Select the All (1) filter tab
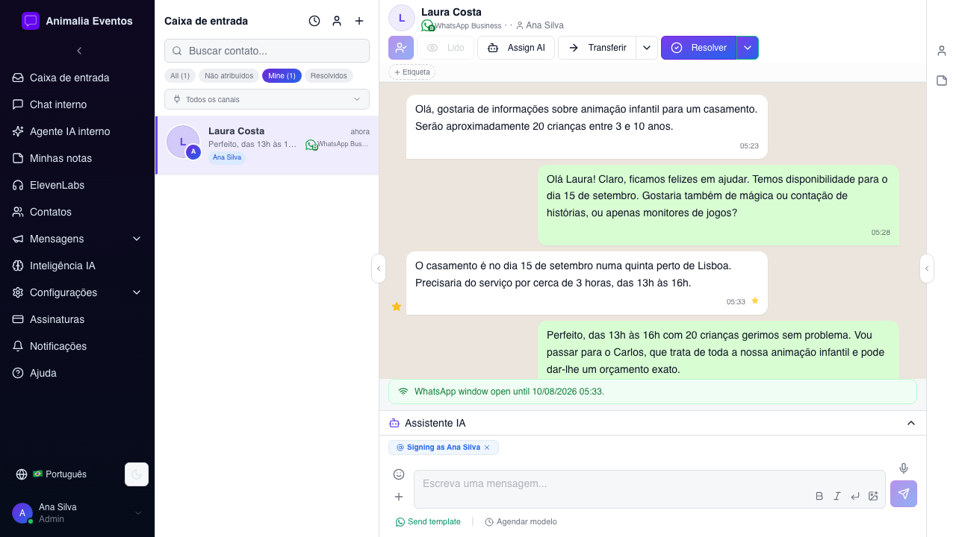 click(x=180, y=76)
